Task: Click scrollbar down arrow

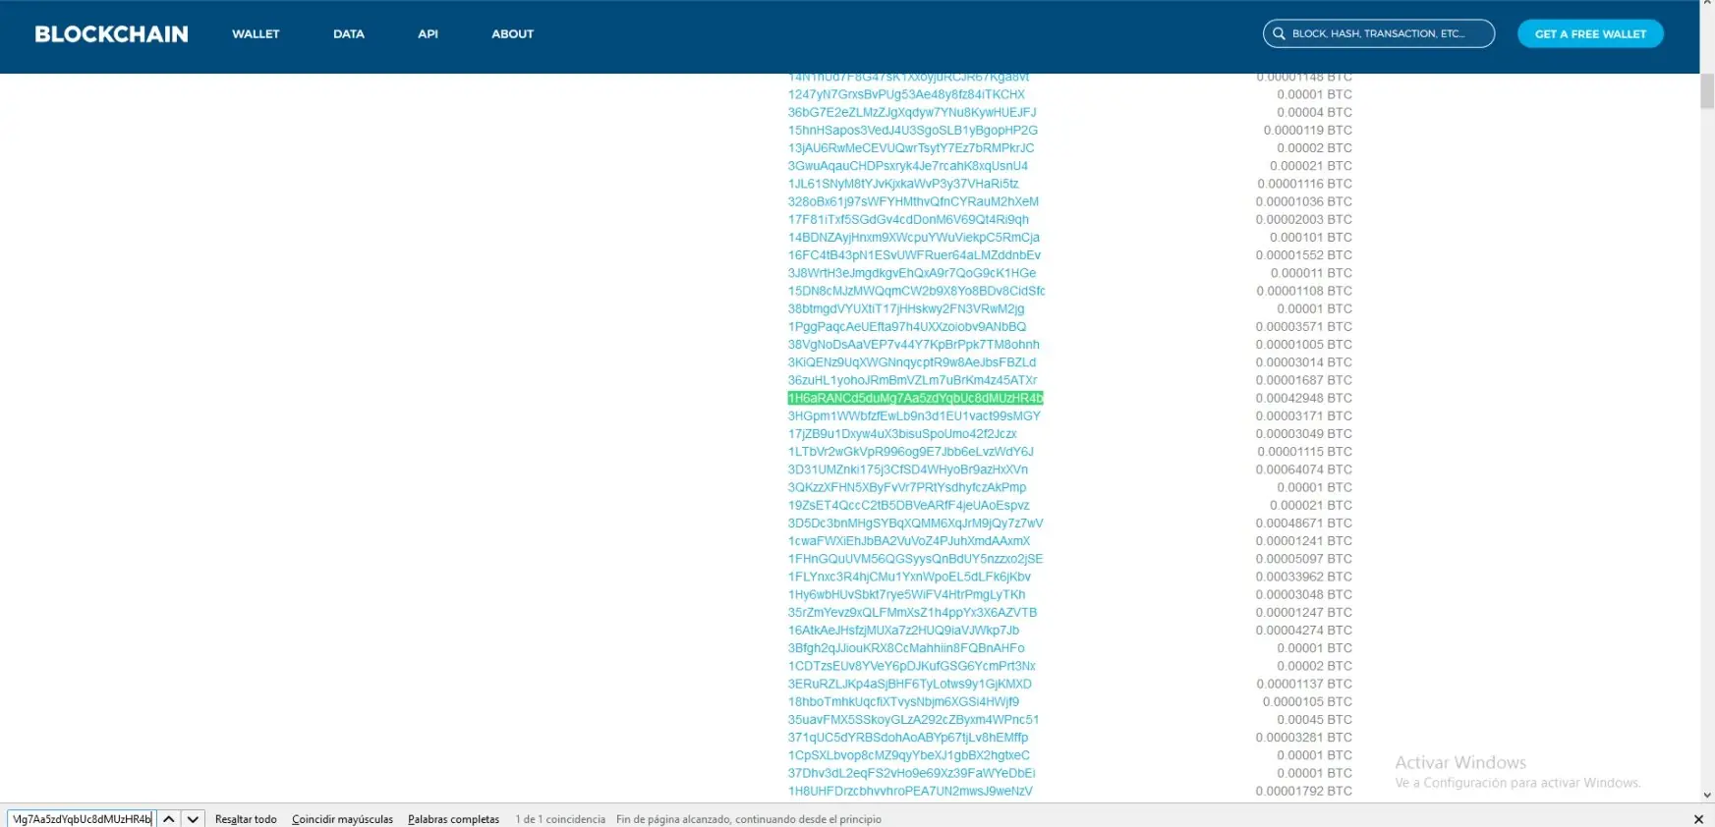Action: 1707,796
